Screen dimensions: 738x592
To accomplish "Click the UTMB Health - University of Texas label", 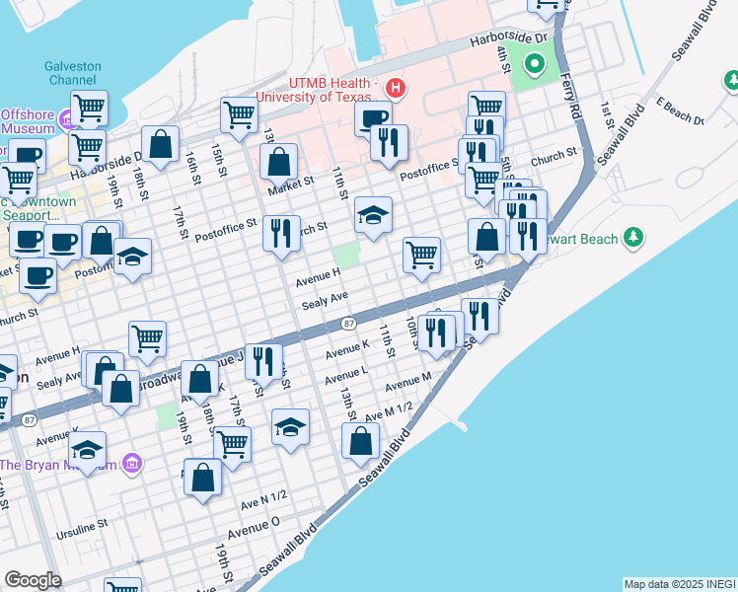I will [320, 90].
